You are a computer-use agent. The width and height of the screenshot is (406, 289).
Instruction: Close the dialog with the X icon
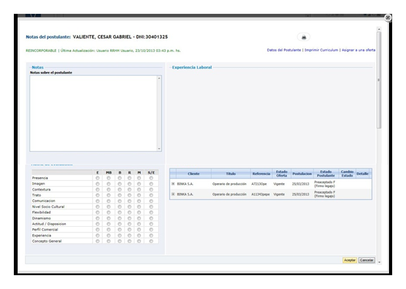pyautogui.click(x=388, y=18)
